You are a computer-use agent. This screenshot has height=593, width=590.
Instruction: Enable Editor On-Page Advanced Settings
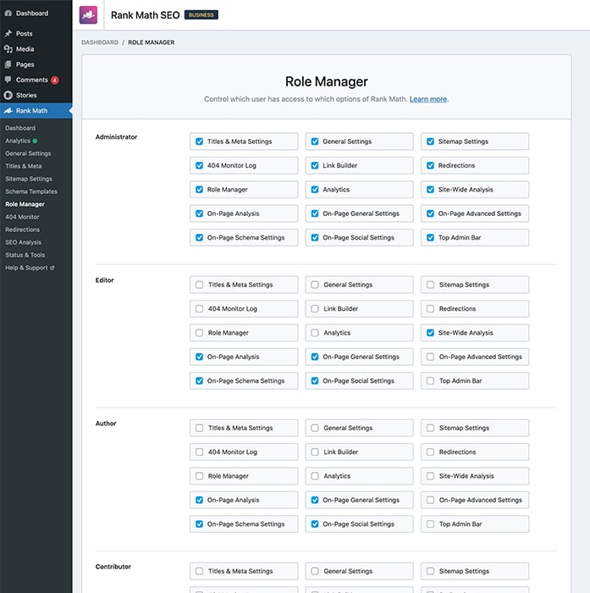tap(430, 357)
